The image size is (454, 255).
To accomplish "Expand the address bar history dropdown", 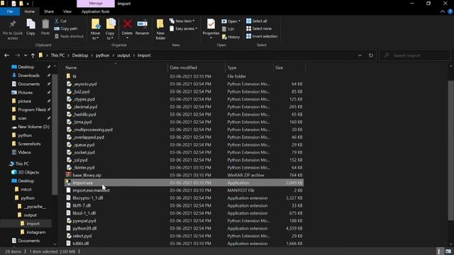I will click(360, 55).
